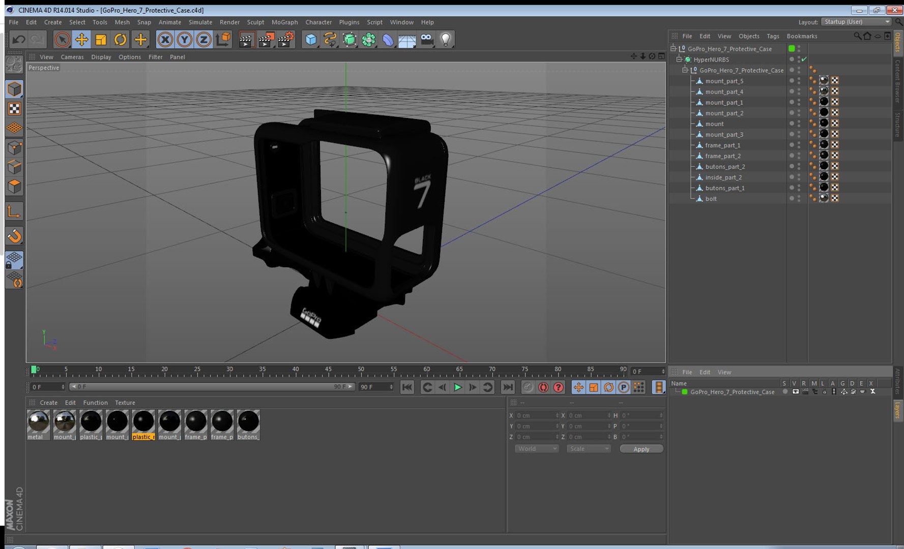Screen dimensions: 904x549
Task: Switch to Points mode
Action: (x=14, y=148)
